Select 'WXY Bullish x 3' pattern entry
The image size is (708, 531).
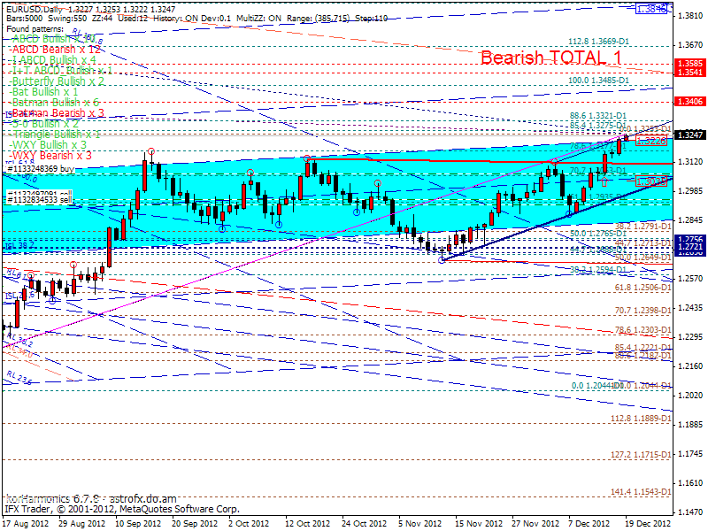pyautogui.click(x=48, y=144)
